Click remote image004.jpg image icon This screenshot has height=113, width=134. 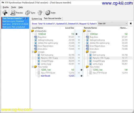91,61
